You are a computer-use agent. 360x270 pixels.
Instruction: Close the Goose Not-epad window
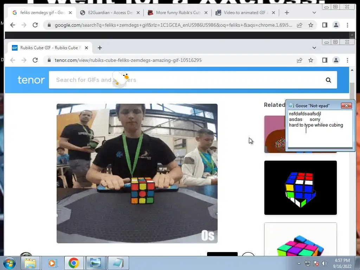pos(346,105)
